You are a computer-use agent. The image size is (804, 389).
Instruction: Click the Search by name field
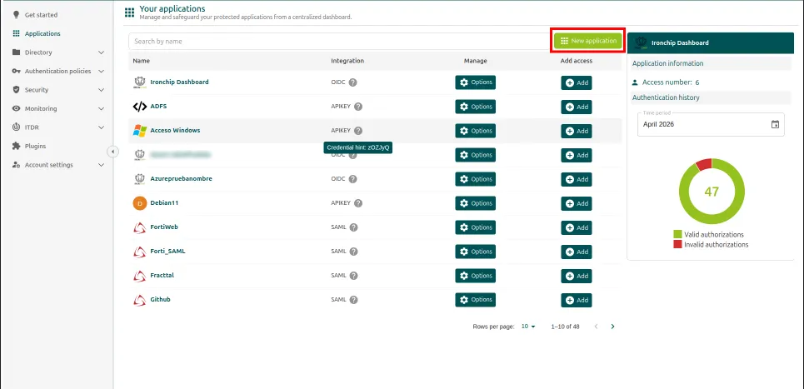(339, 41)
